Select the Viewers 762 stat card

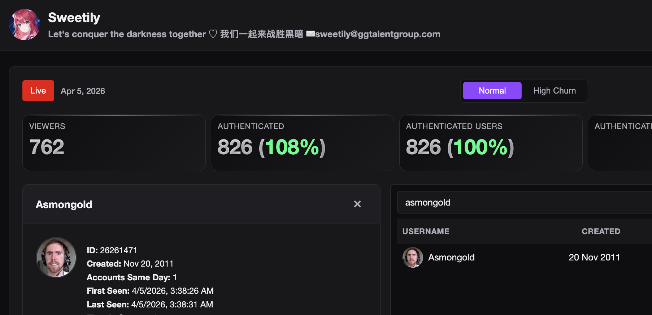tap(114, 143)
